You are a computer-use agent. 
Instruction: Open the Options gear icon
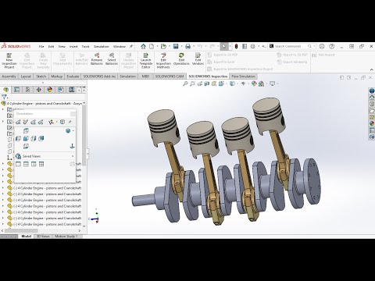(252, 46)
